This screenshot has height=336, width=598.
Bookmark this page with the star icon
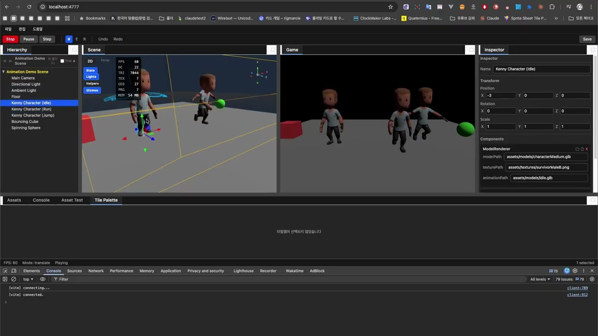point(391,7)
